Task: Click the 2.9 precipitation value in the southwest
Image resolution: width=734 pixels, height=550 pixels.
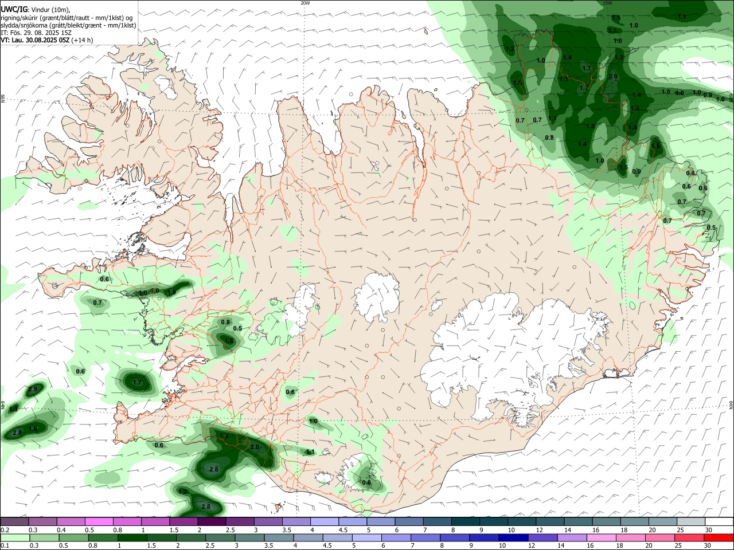Action: click(33, 390)
